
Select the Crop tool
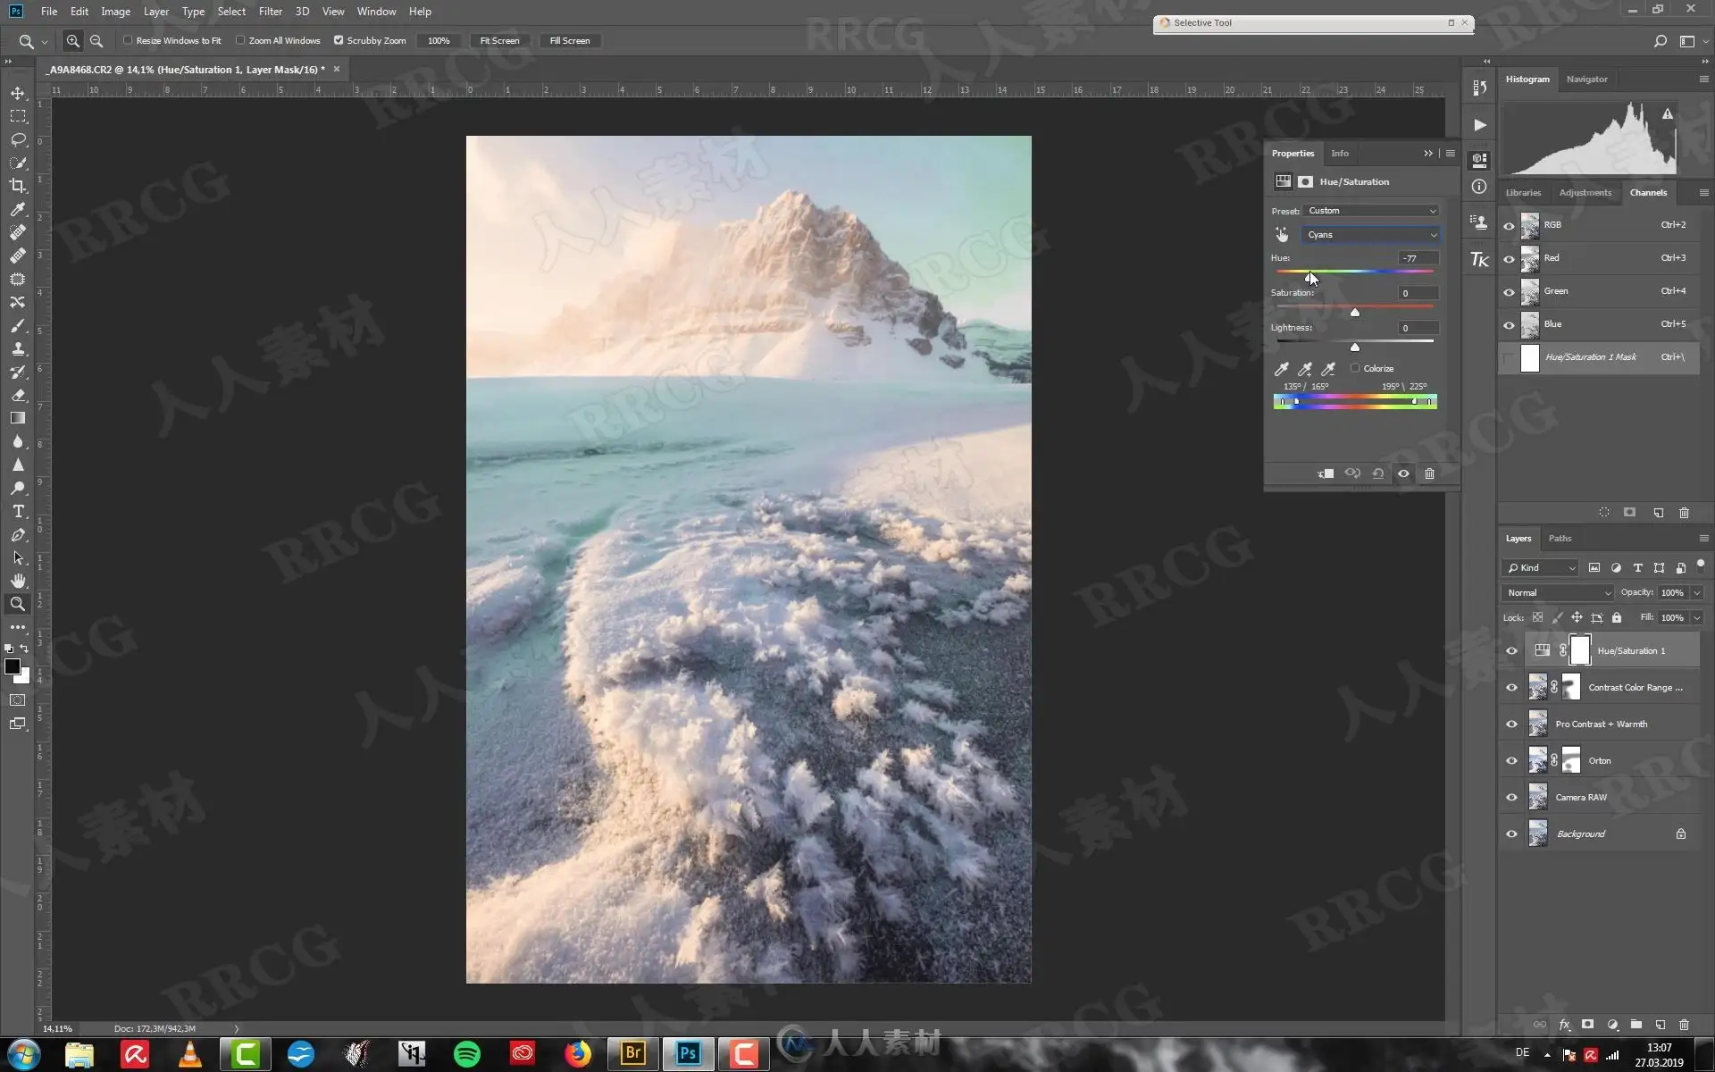coord(18,186)
